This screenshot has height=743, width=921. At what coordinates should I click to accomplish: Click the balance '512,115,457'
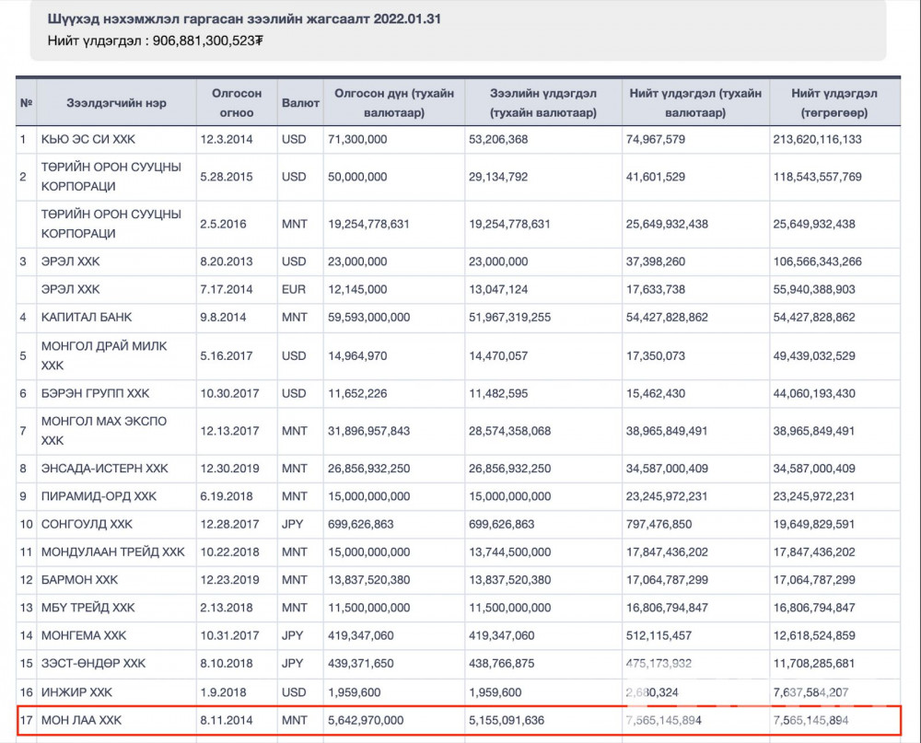pos(659,635)
